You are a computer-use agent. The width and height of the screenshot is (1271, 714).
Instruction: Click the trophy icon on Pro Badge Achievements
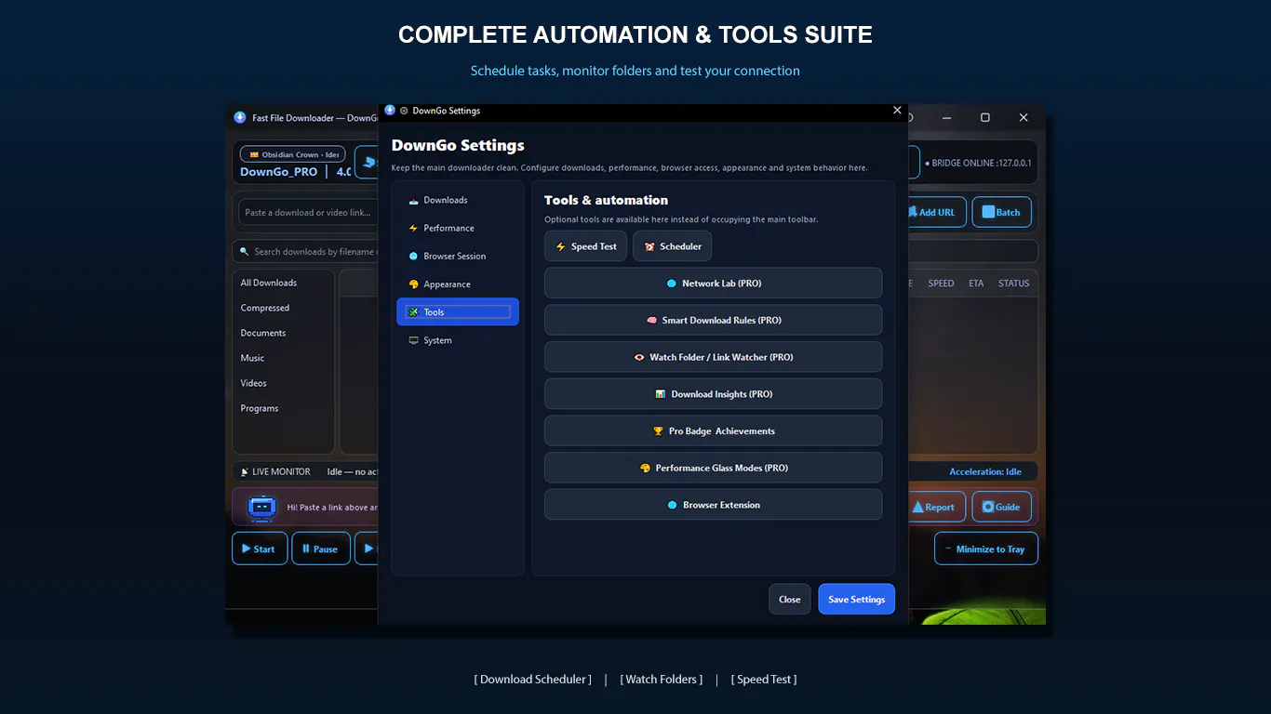[659, 431]
